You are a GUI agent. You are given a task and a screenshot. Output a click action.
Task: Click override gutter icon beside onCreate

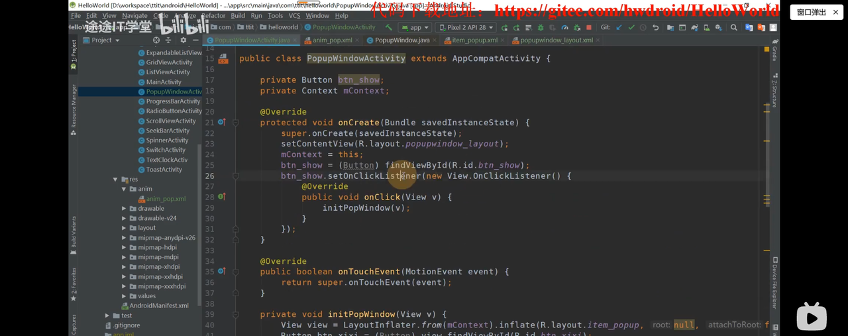click(222, 123)
